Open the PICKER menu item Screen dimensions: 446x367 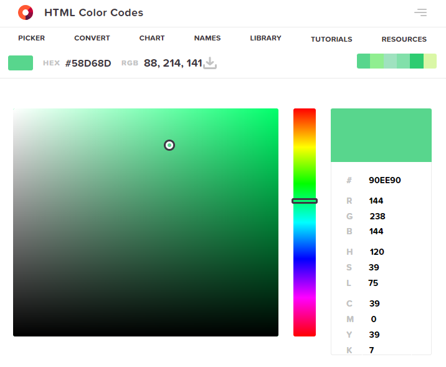pyautogui.click(x=32, y=38)
